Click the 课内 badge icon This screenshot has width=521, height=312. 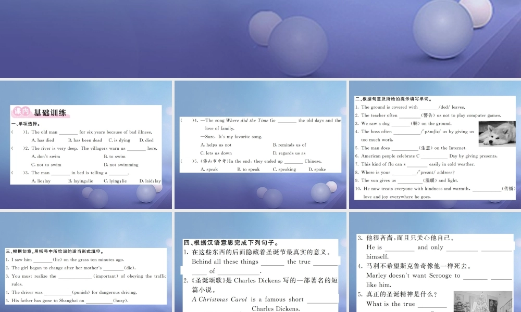tap(21, 112)
